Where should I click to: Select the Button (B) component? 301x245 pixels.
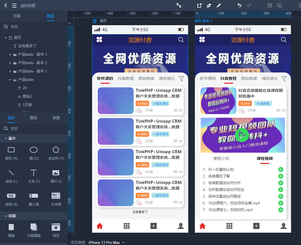(11, 199)
